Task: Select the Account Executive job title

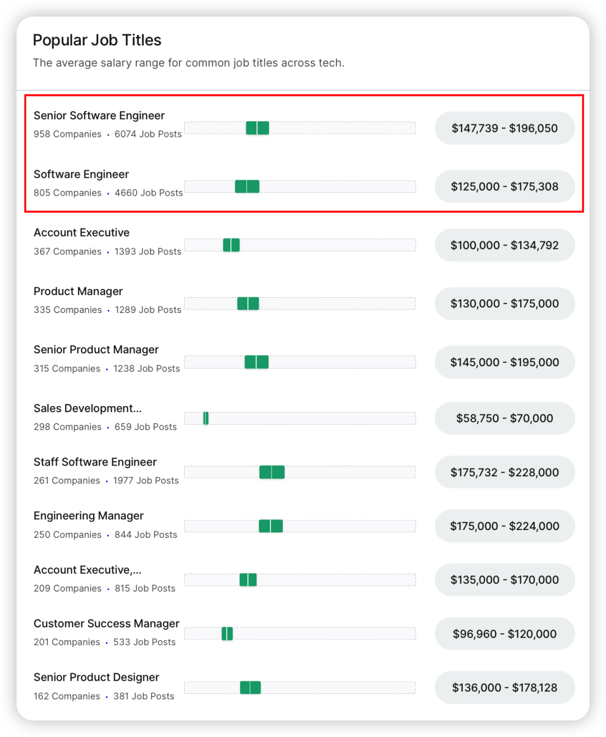Action: pos(81,233)
